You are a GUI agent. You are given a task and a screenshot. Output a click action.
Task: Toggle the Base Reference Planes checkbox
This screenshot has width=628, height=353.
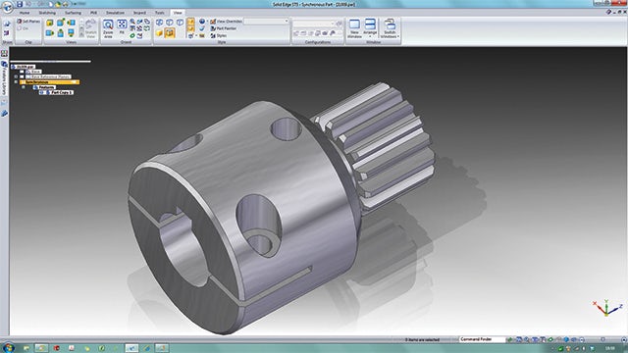click(x=22, y=76)
